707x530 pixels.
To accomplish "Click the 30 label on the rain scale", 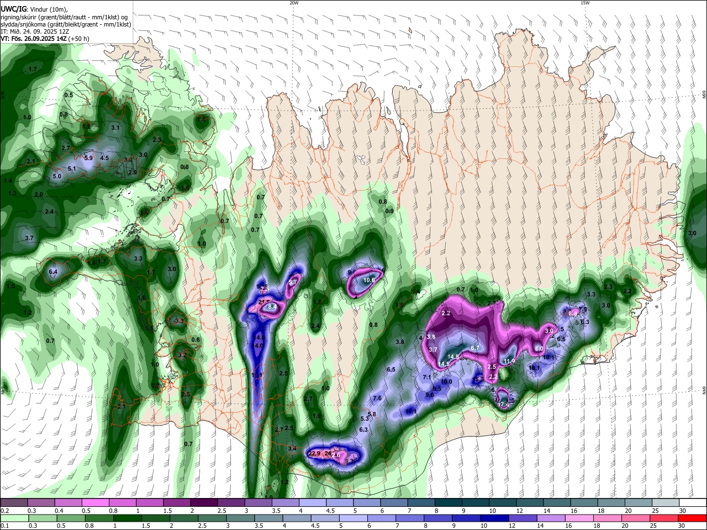I will tap(683, 526).
